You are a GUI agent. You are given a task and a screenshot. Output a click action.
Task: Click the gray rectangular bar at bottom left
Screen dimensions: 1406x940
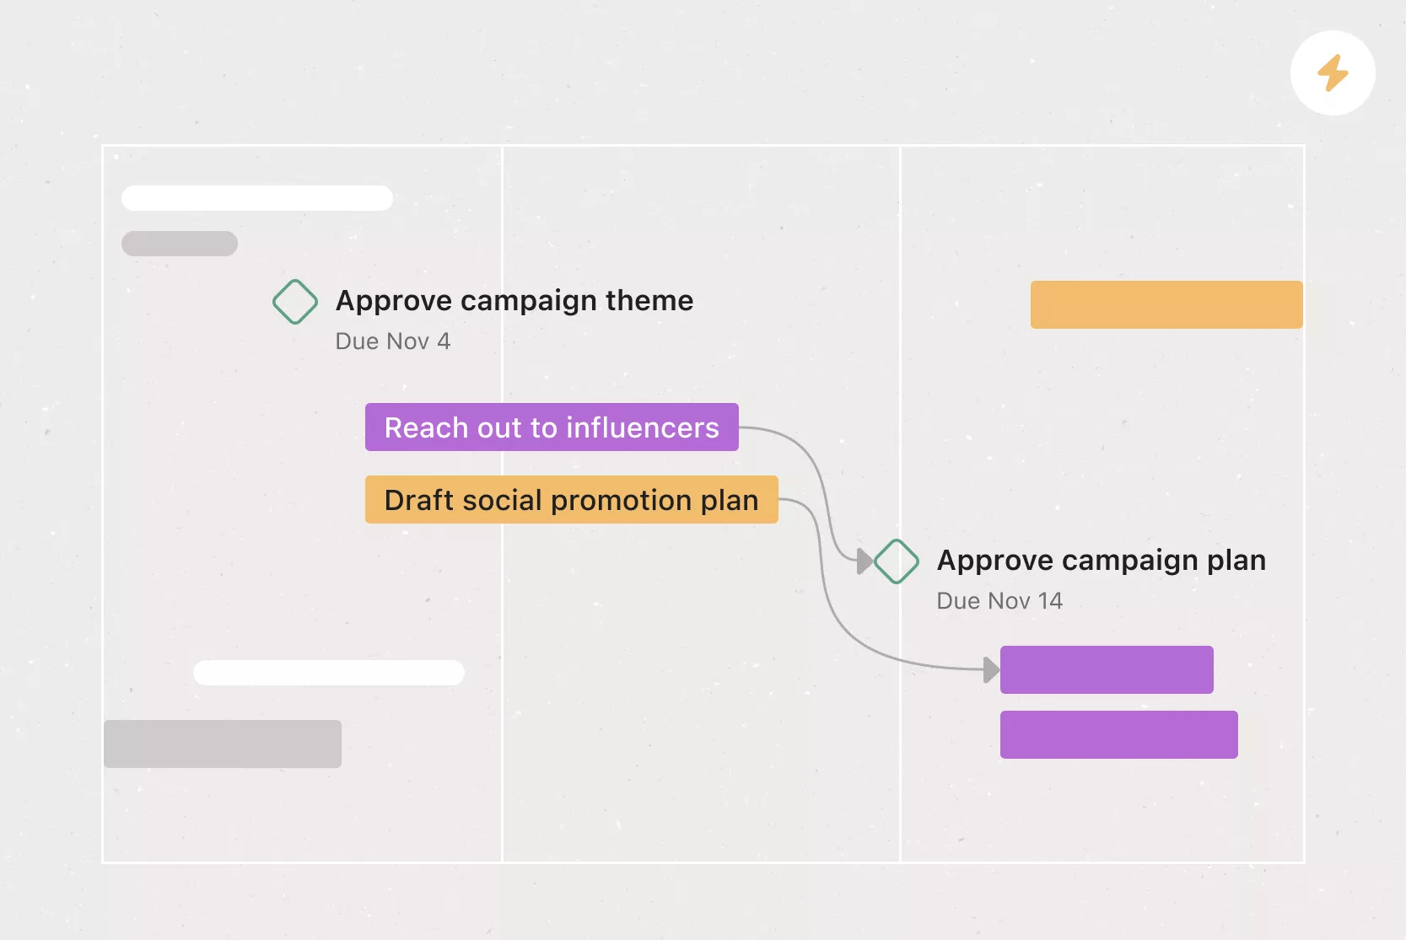coord(223,744)
